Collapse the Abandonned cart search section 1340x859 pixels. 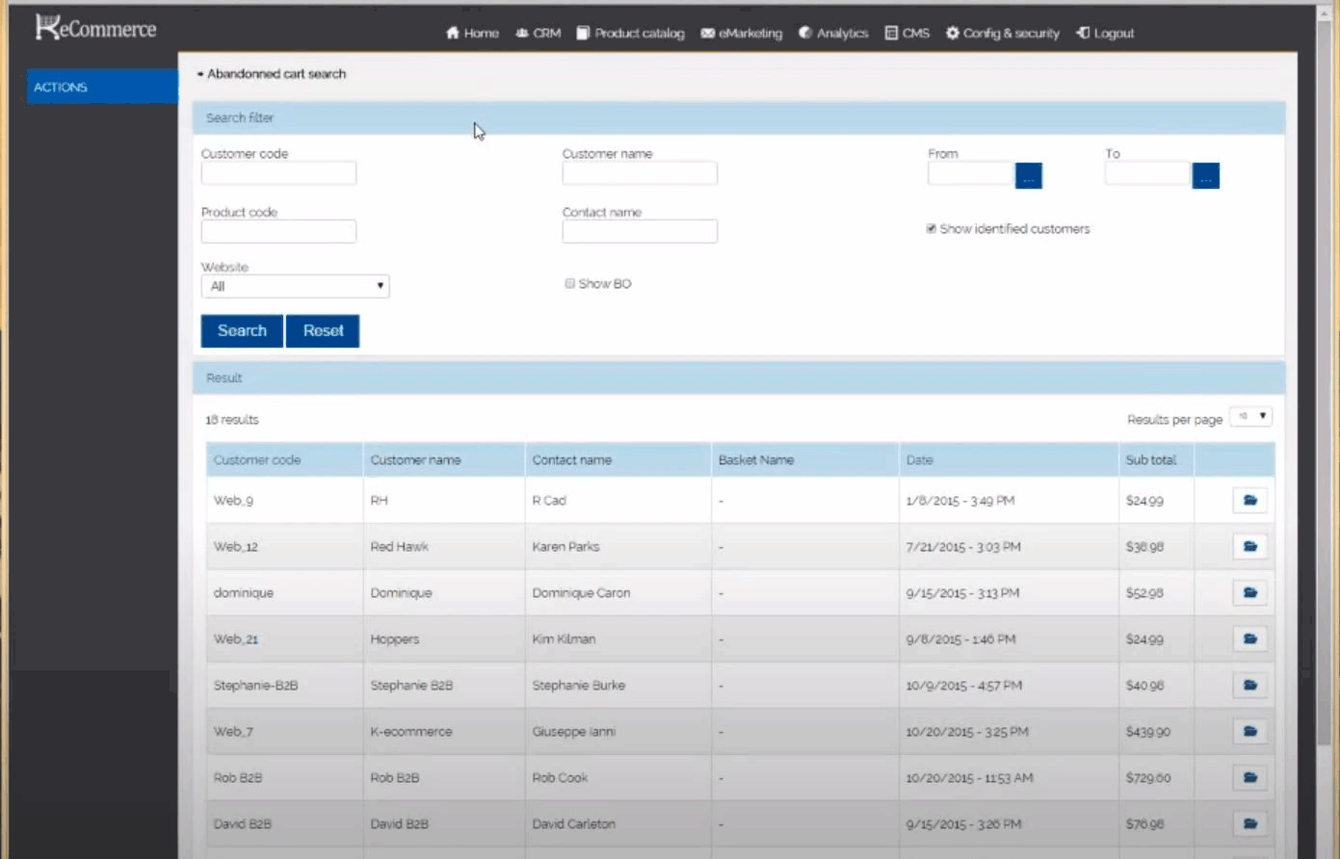pyautogui.click(x=272, y=73)
